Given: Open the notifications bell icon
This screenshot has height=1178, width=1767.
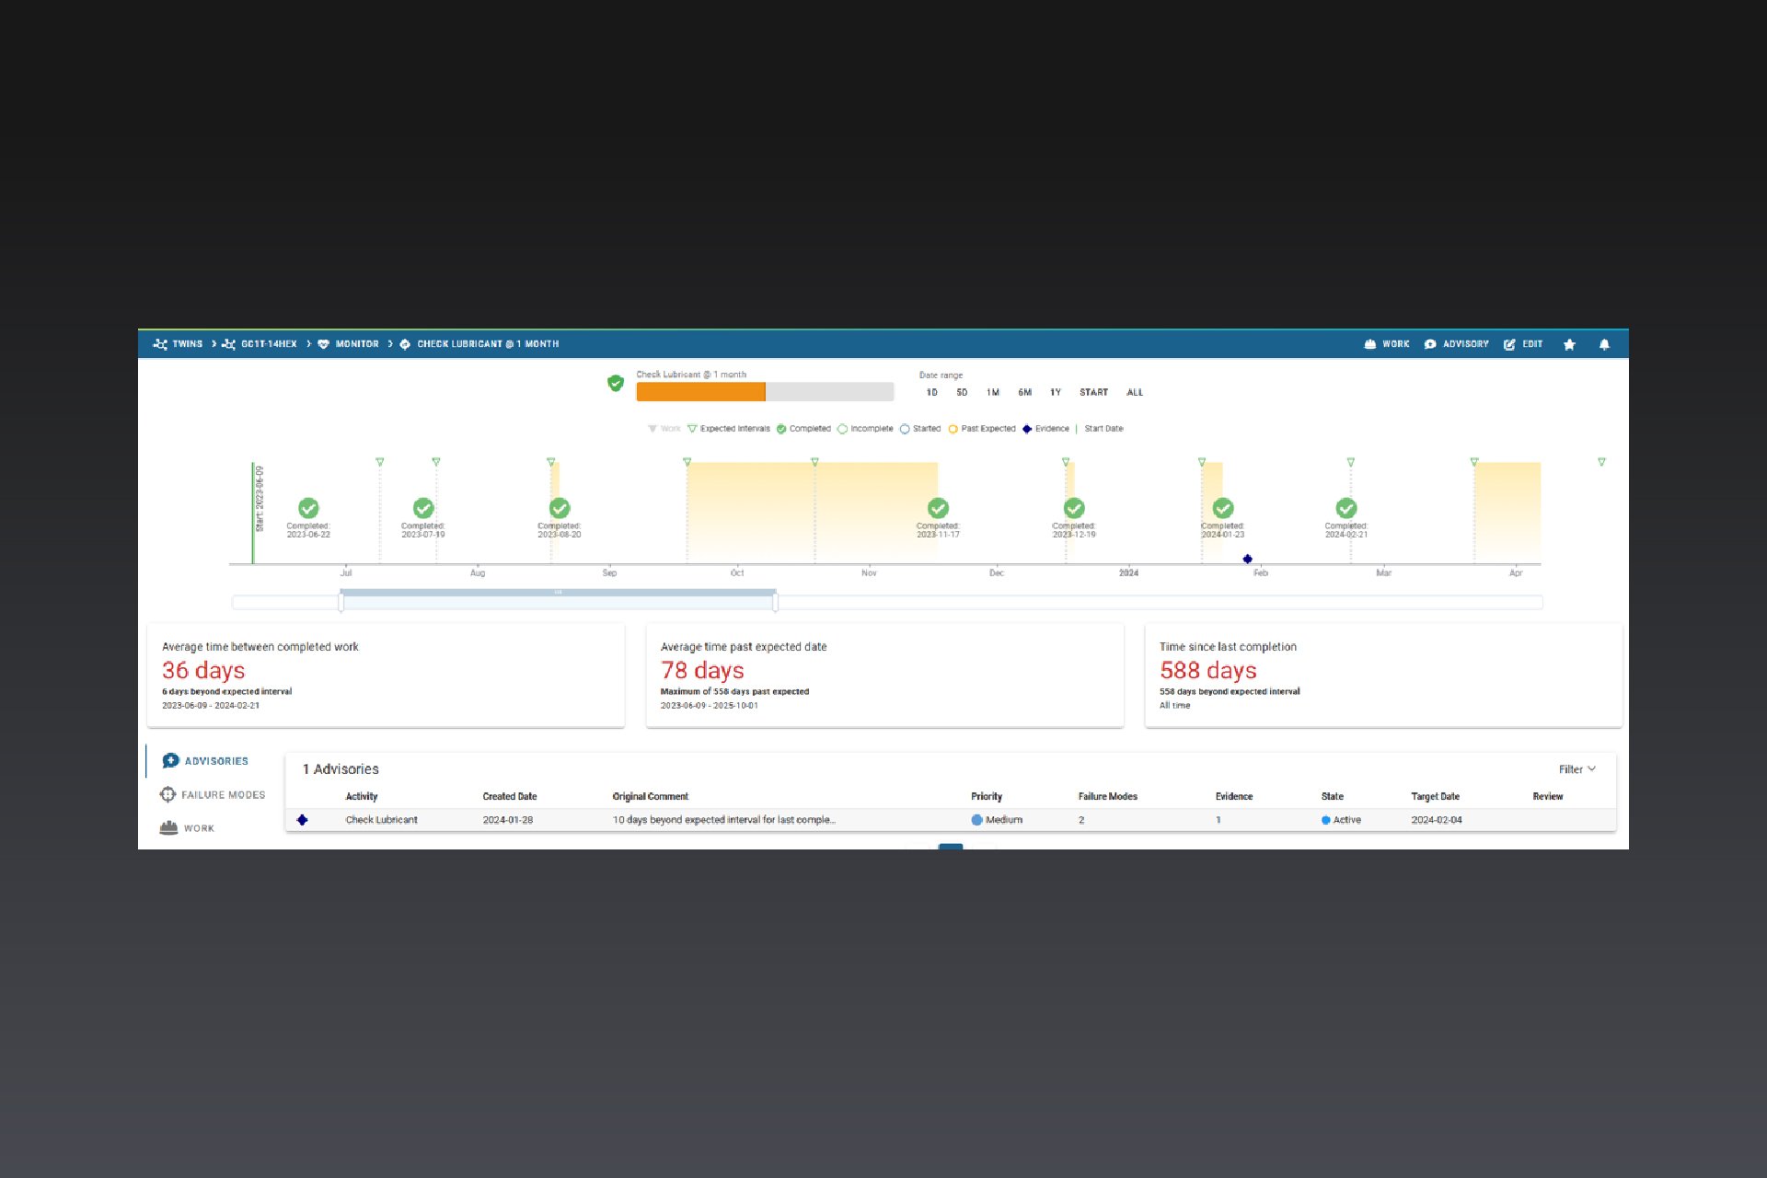Looking at the screenshot, I should point(1604,344).
